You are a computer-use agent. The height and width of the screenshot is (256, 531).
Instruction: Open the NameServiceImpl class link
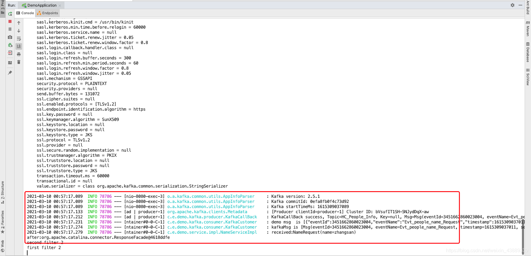pyautogui.click(x=212, y=232)
